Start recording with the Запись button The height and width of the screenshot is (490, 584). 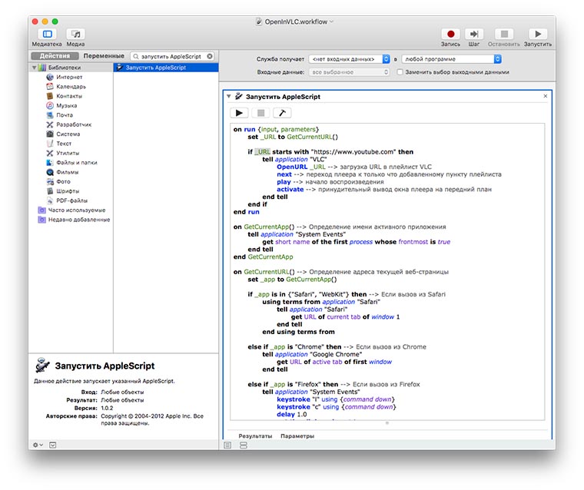450,34
